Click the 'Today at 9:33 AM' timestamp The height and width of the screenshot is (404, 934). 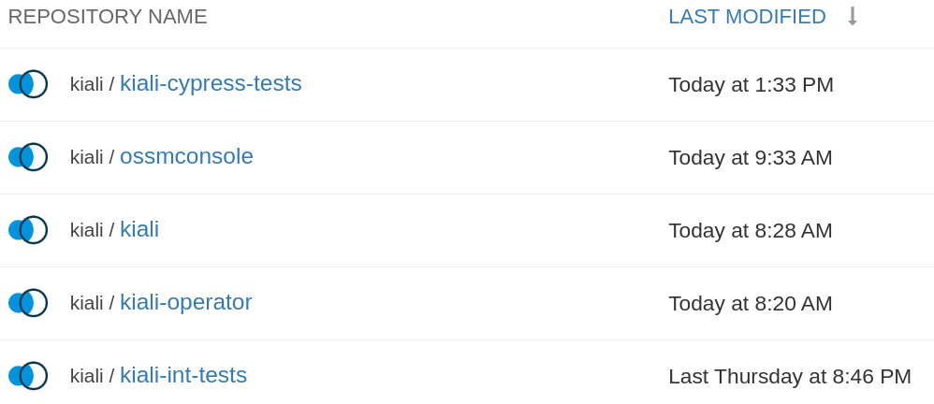750,157
